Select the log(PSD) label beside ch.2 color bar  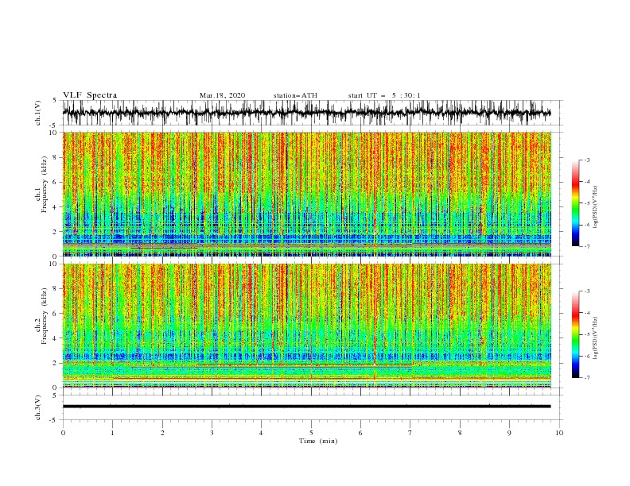coord(595,338)
